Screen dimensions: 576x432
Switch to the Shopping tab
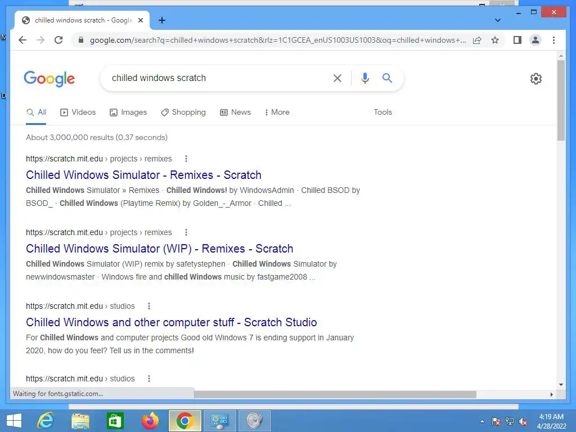(x=183, y=112)
